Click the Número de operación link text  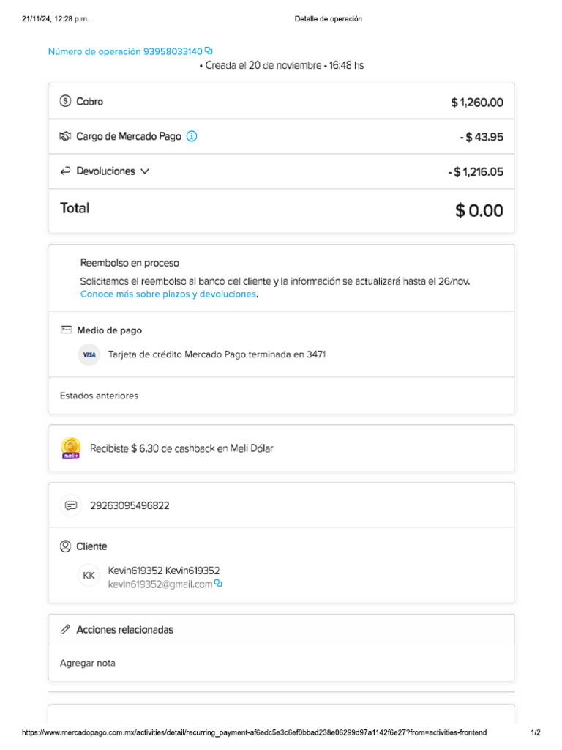[125, 51]
